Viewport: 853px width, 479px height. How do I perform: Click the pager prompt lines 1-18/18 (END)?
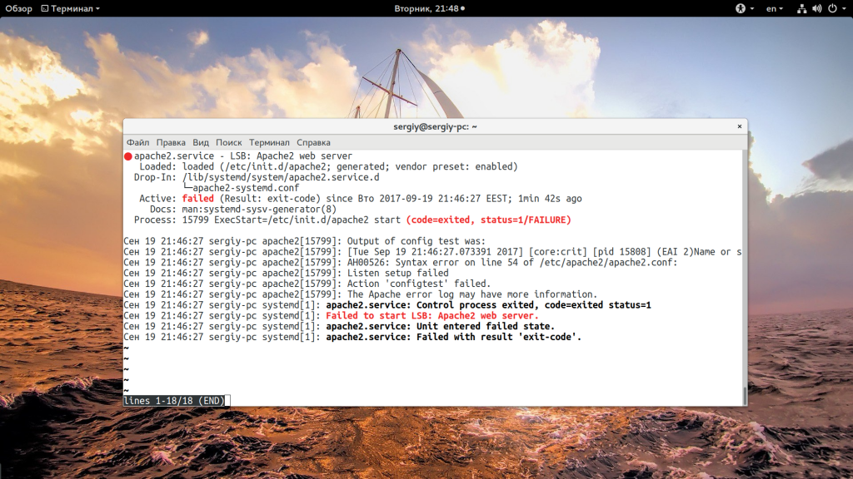pos(174,401)
